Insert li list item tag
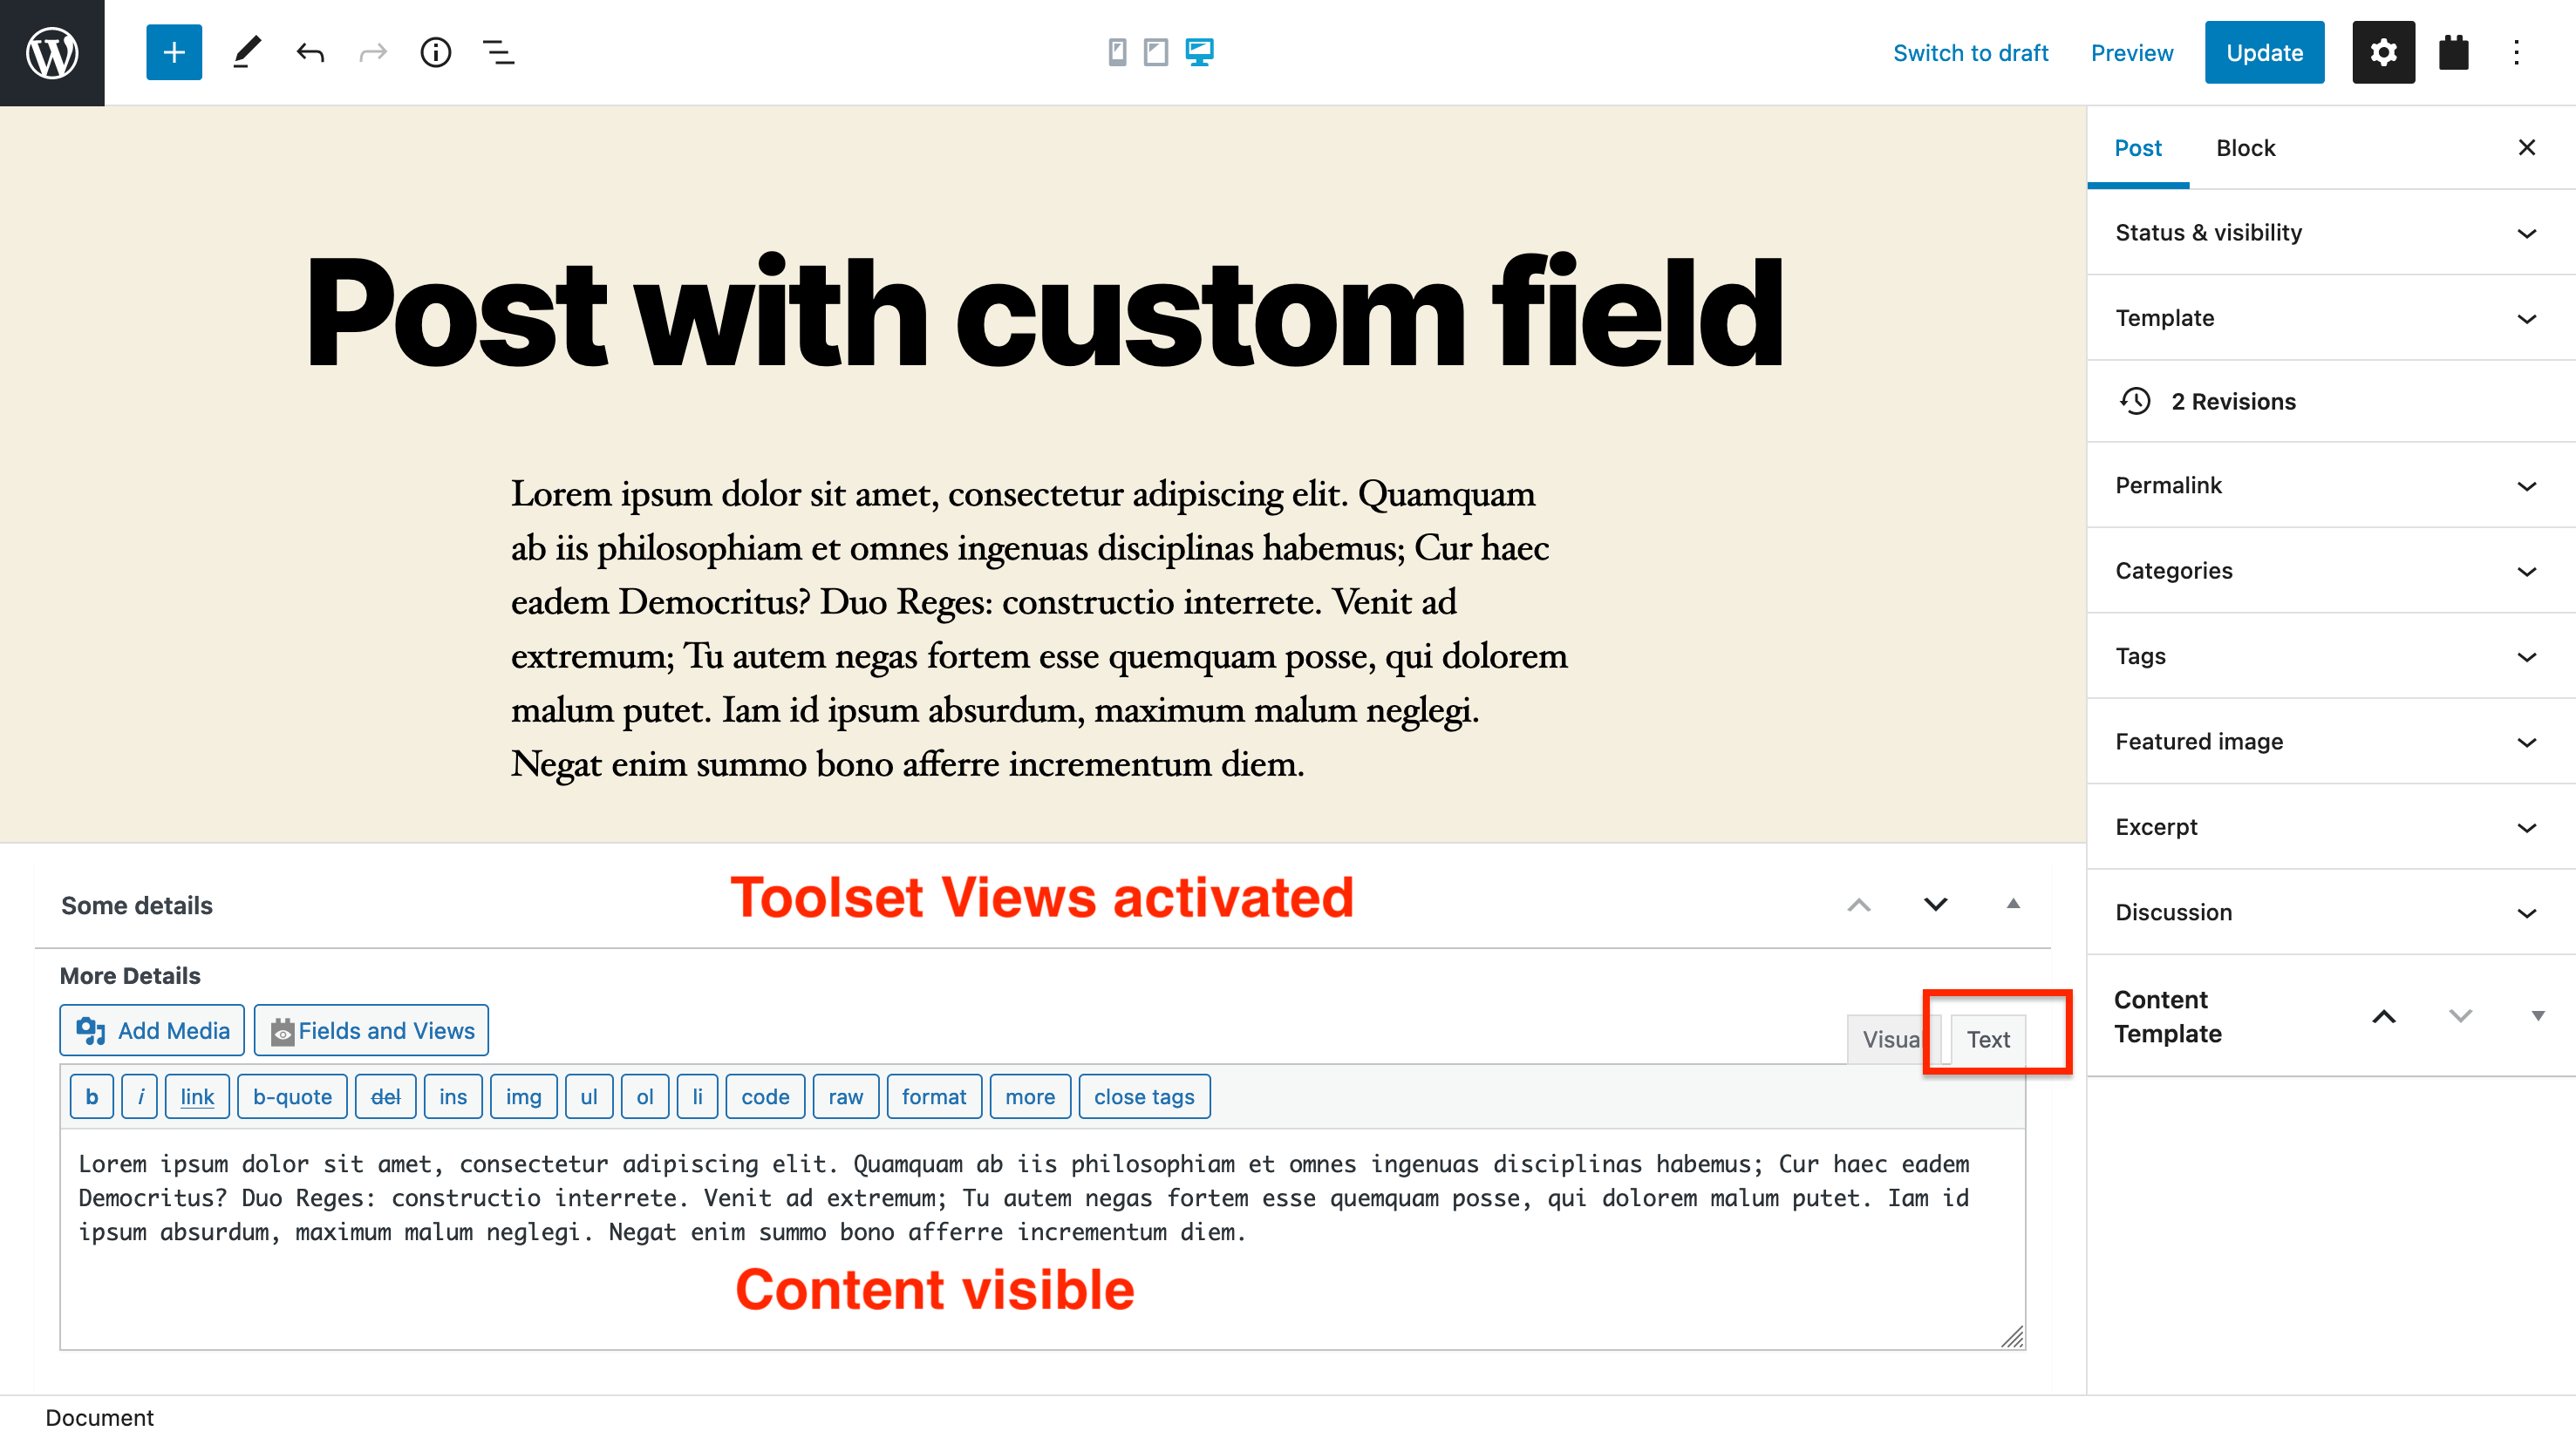2576x1438 pixels. pyautogui.click(x=697, y=1096)
